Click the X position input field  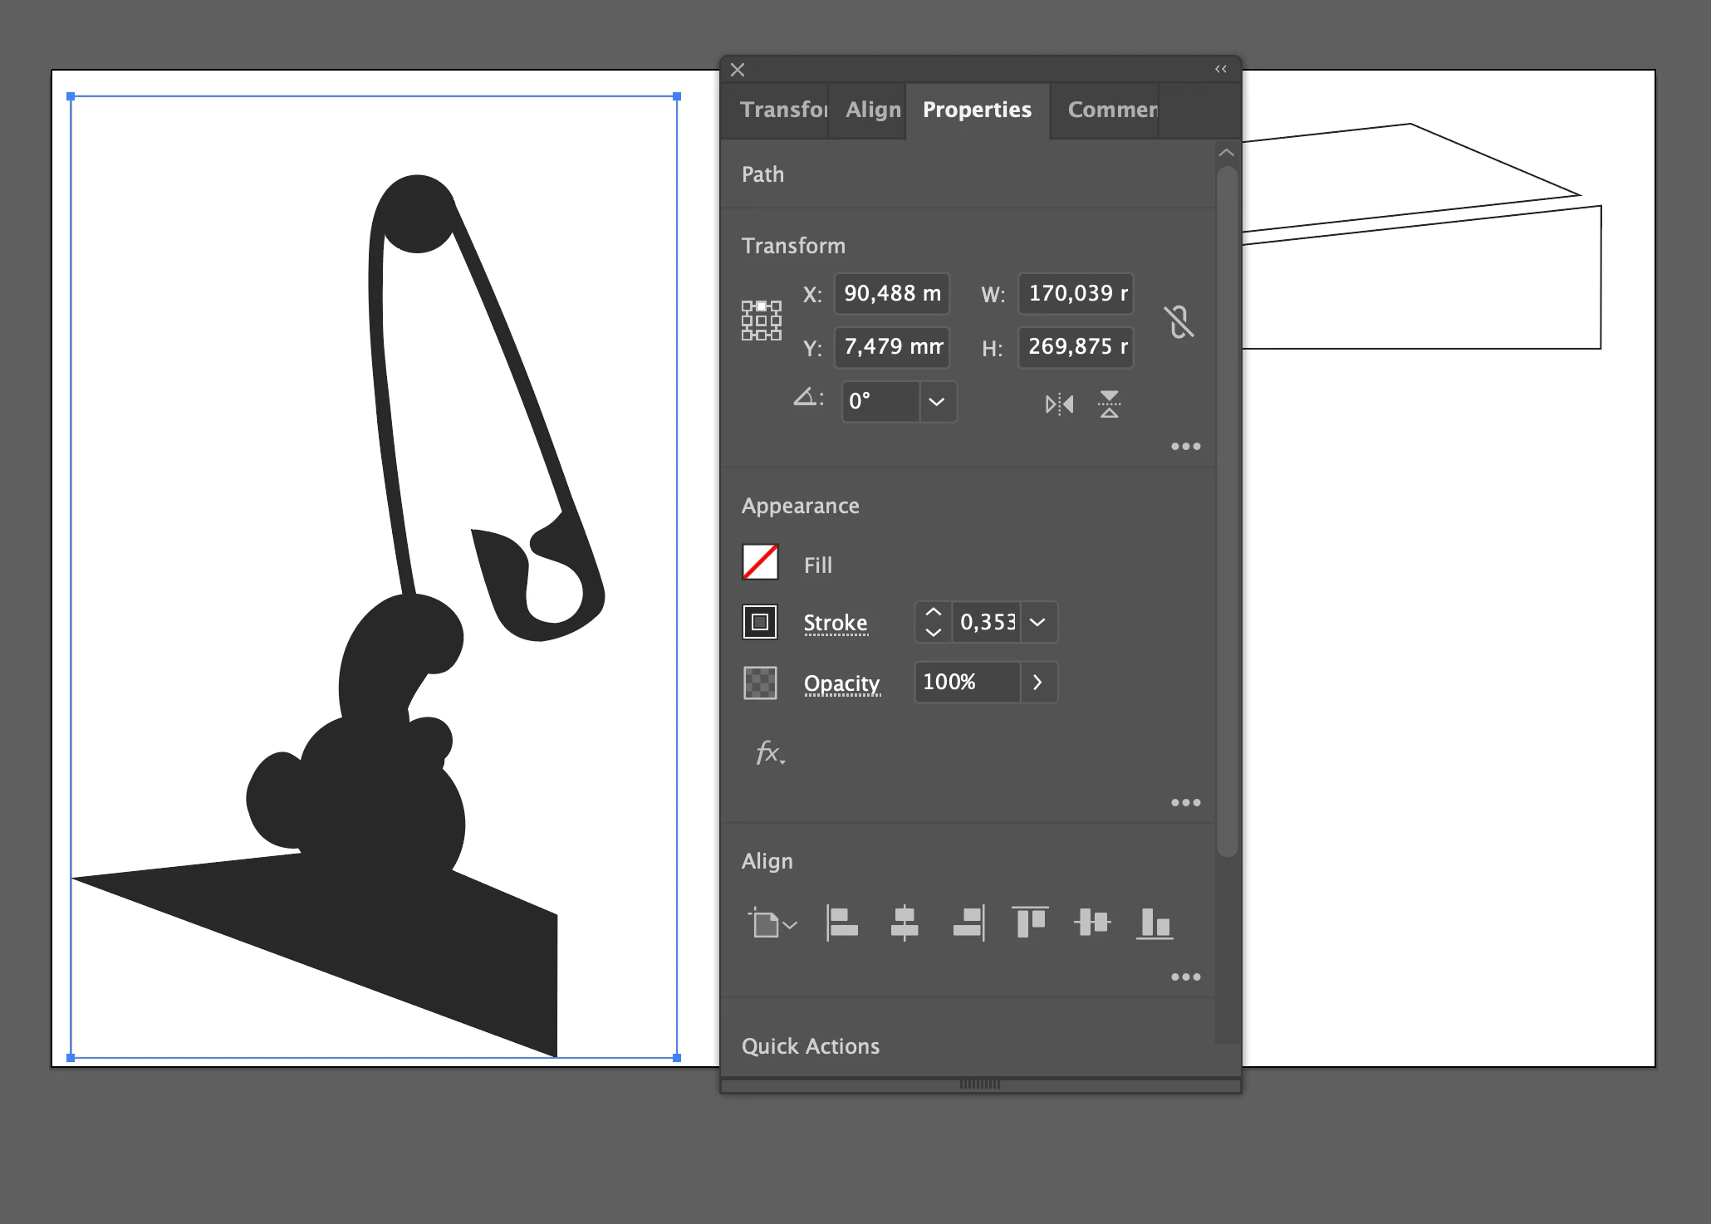coord(891,294)
